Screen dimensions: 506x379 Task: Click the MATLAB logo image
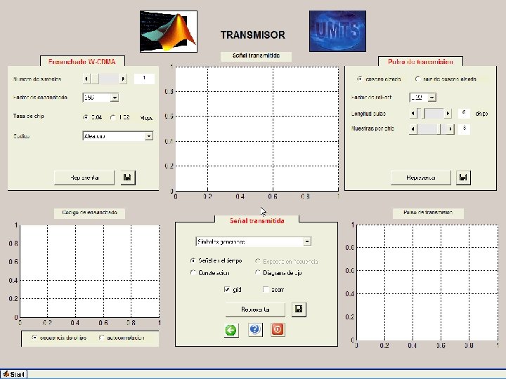tap(169, 32)
